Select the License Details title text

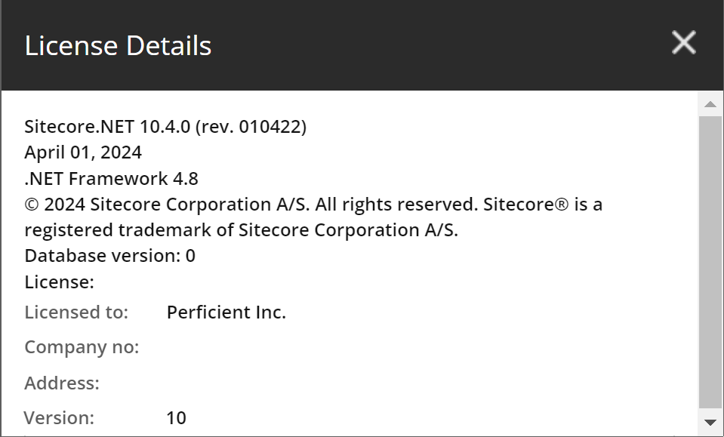[117, 45]
